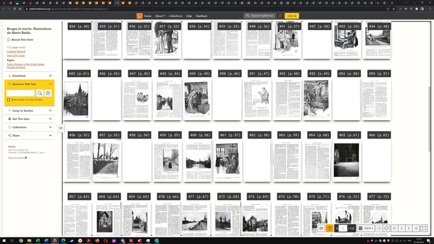Screen dimensions: 434x244
Task: Toggle fullscreen mode
Action: coord(424,228)
